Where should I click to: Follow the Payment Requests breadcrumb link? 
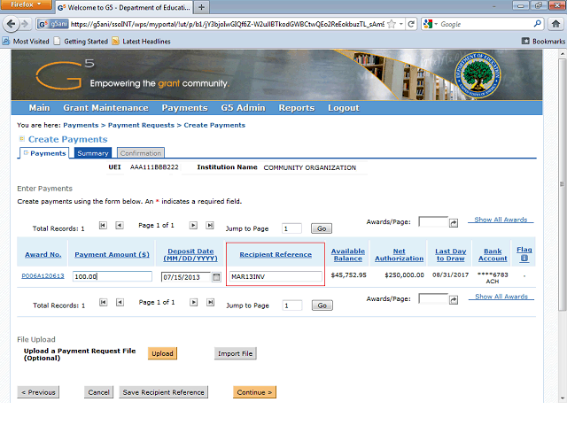[x=141, y=125]
